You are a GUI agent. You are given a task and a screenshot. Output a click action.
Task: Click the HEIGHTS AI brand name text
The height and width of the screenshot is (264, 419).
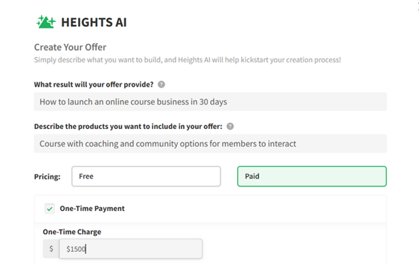coord(94,22)
